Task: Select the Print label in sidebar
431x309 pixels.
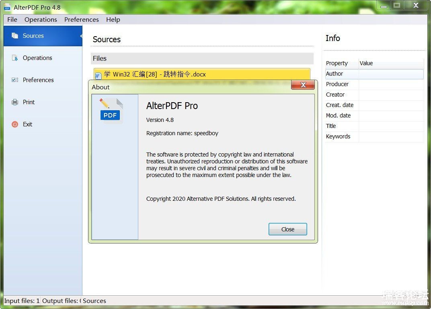Action: click(29, 102)
